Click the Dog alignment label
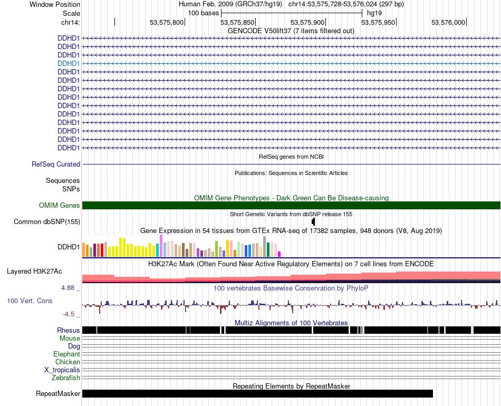501x406 pixels. pos(74,346)
